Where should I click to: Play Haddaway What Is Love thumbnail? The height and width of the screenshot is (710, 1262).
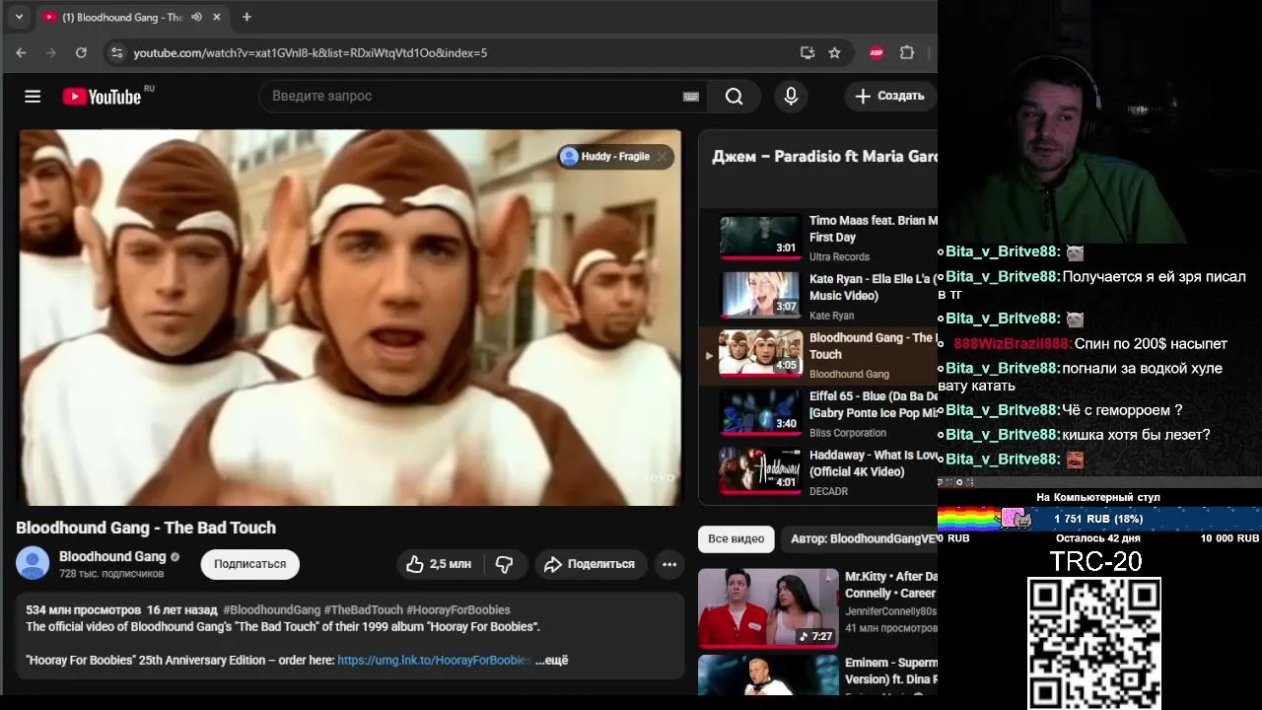pos(760,470)
